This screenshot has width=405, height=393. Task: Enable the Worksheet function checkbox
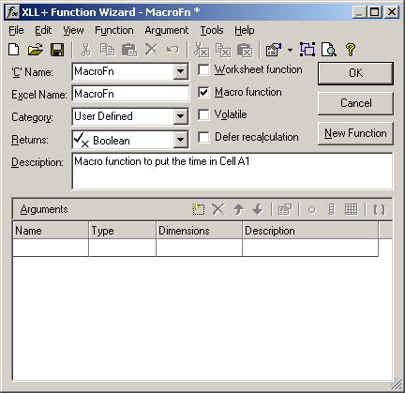[203, 69]
